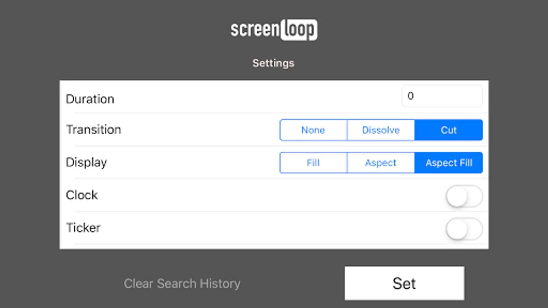Select the Aspect Fill display mode
548x308 pixels.
pyautogui.click(x=449, y=163)
